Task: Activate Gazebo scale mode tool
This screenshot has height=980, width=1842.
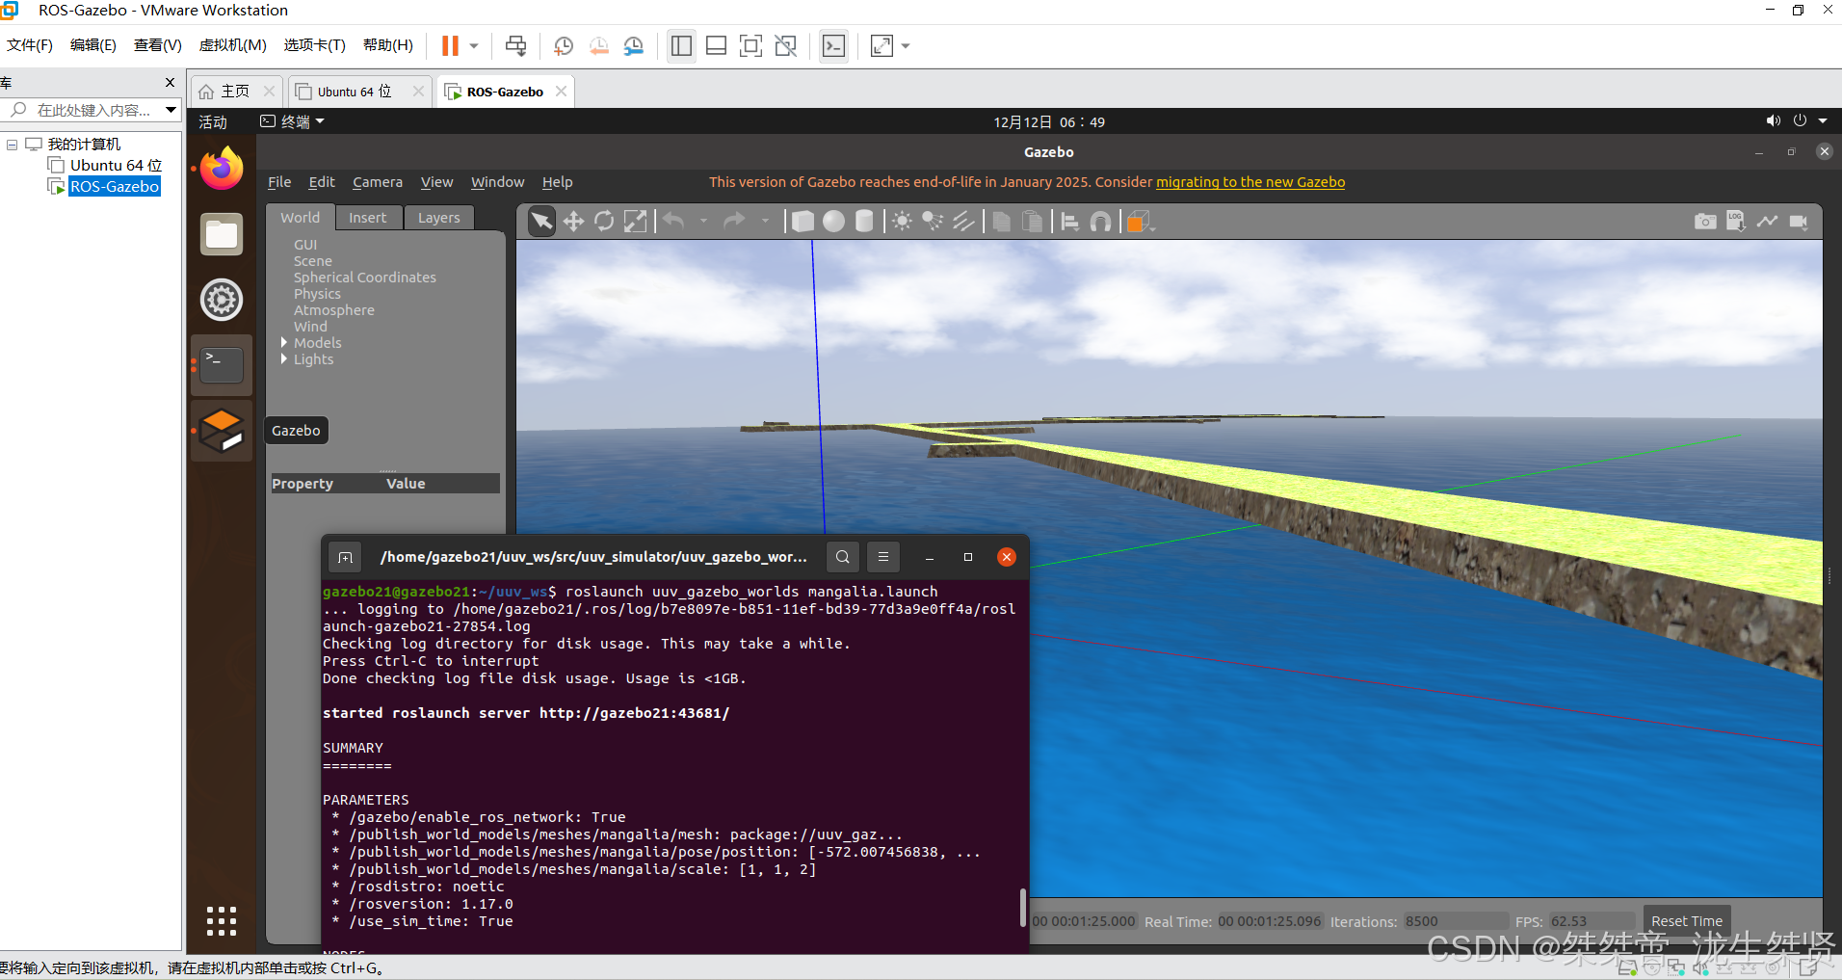Action: point(635,222)
